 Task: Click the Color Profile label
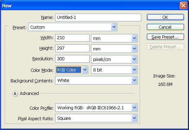tap(41, 108)
